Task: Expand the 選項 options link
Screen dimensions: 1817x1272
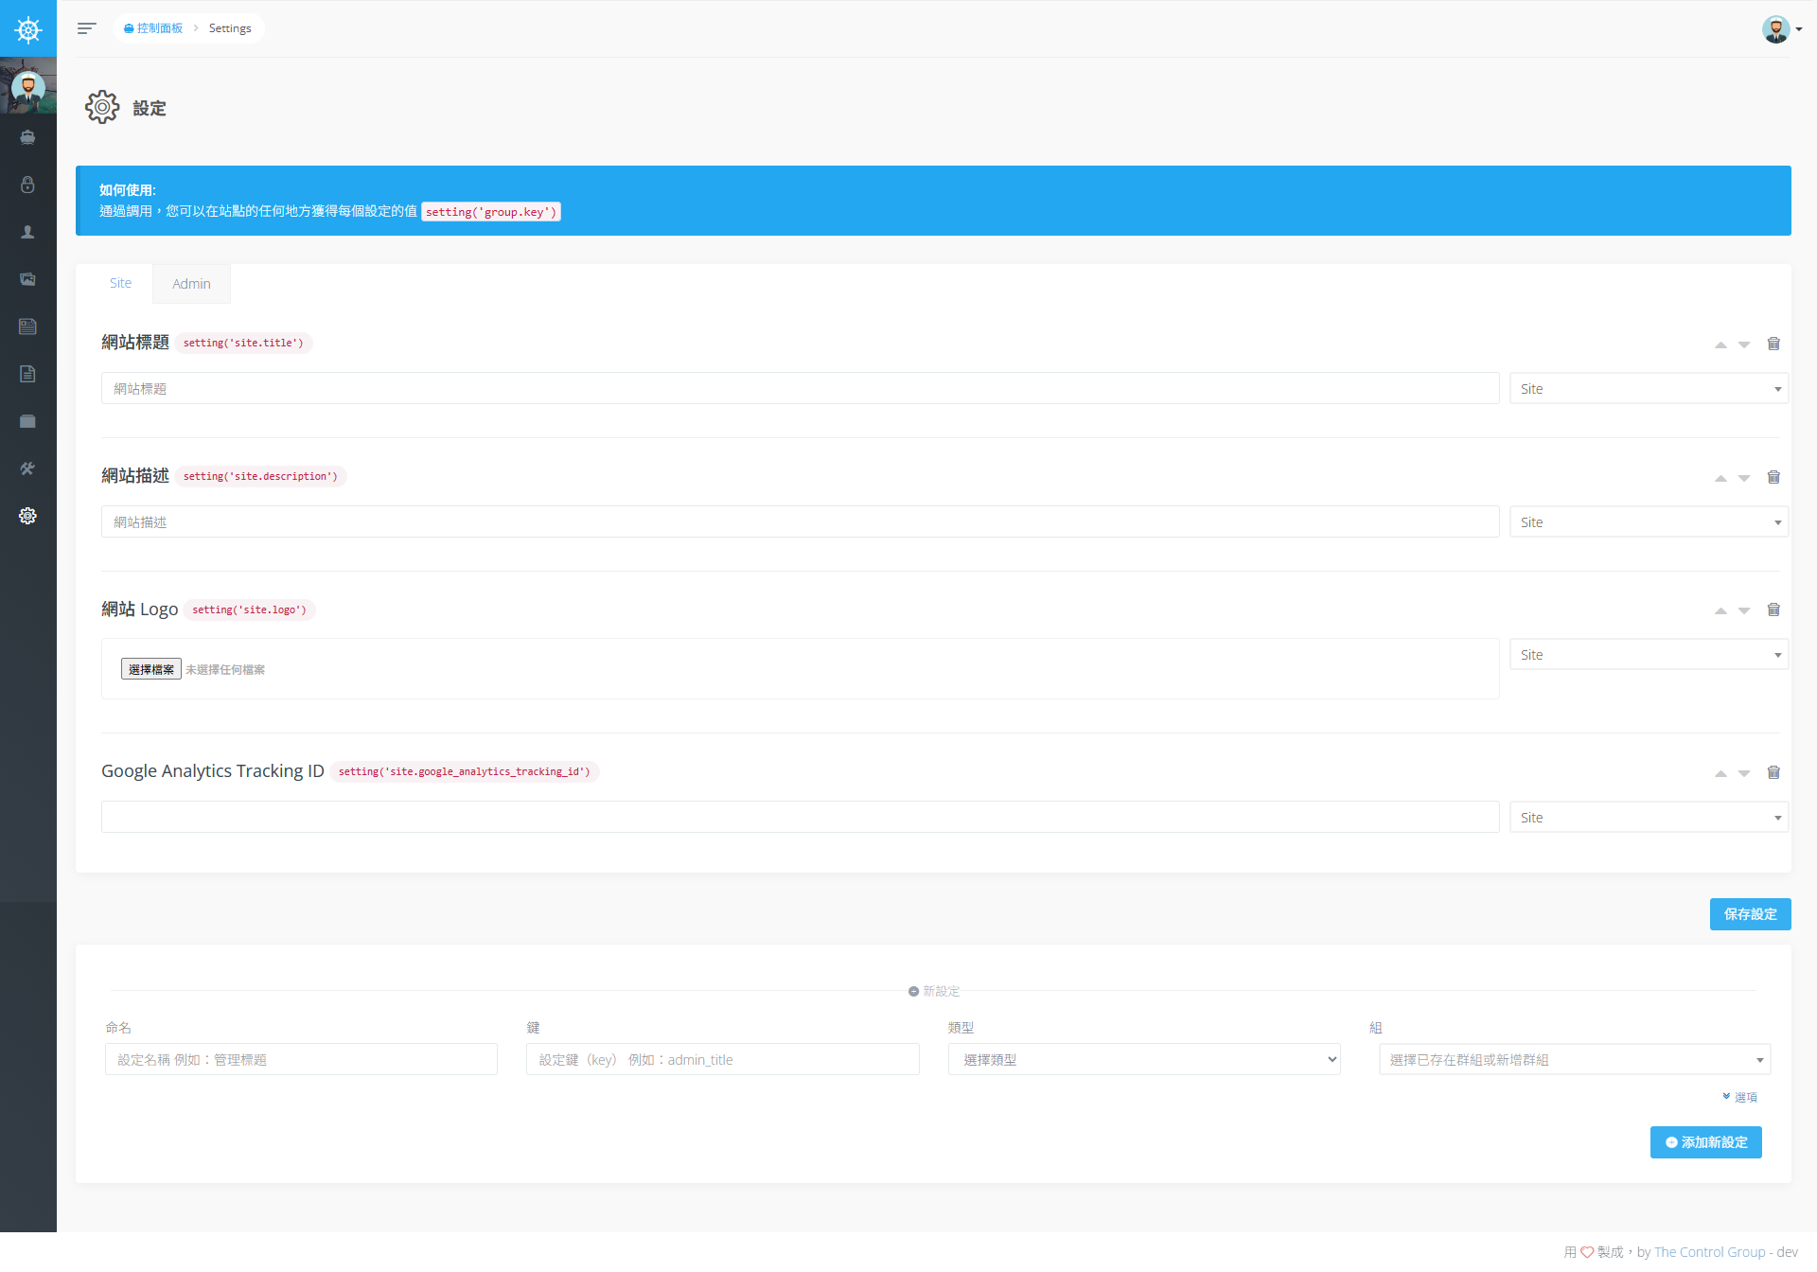Action: pos(1739,1097)
